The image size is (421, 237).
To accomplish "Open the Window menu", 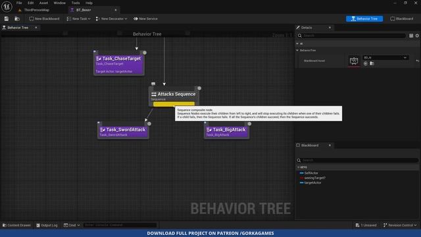I will (60, 3).
